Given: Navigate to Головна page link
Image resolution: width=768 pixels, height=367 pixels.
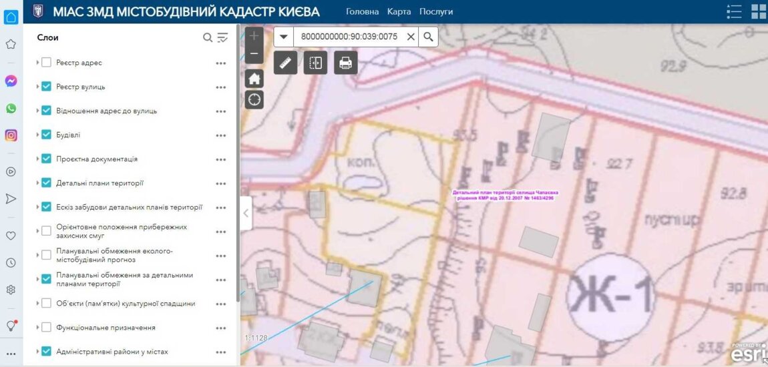Looking at the screenshot, I should (363, 11).
